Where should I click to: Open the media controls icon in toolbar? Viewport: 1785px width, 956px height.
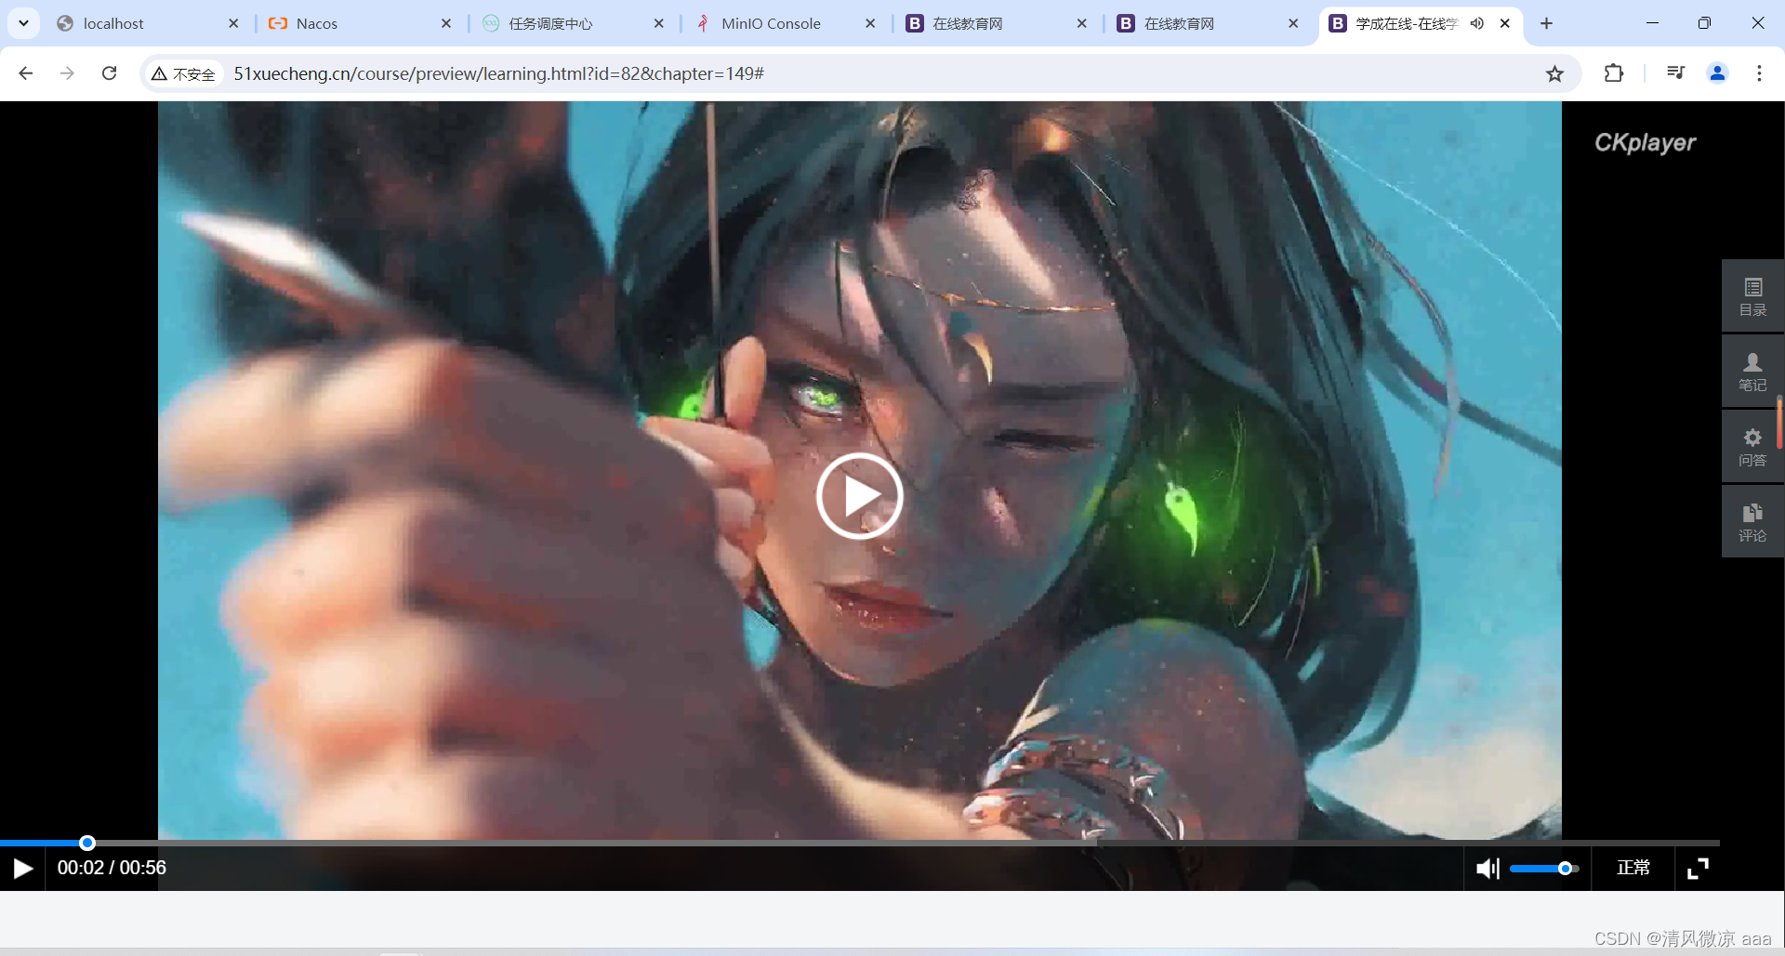1675,73
